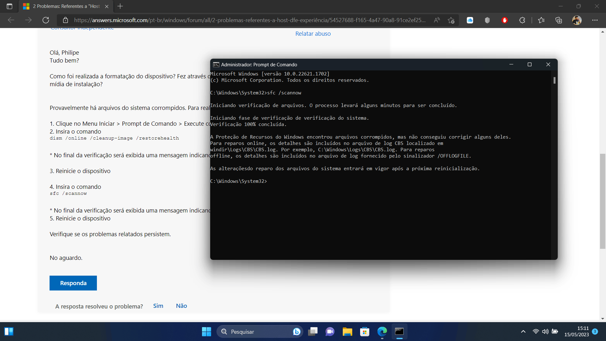Open the Read Aloud icon in address bar
This screenshot has height=341, width=606.
click(x=437, y=20)
